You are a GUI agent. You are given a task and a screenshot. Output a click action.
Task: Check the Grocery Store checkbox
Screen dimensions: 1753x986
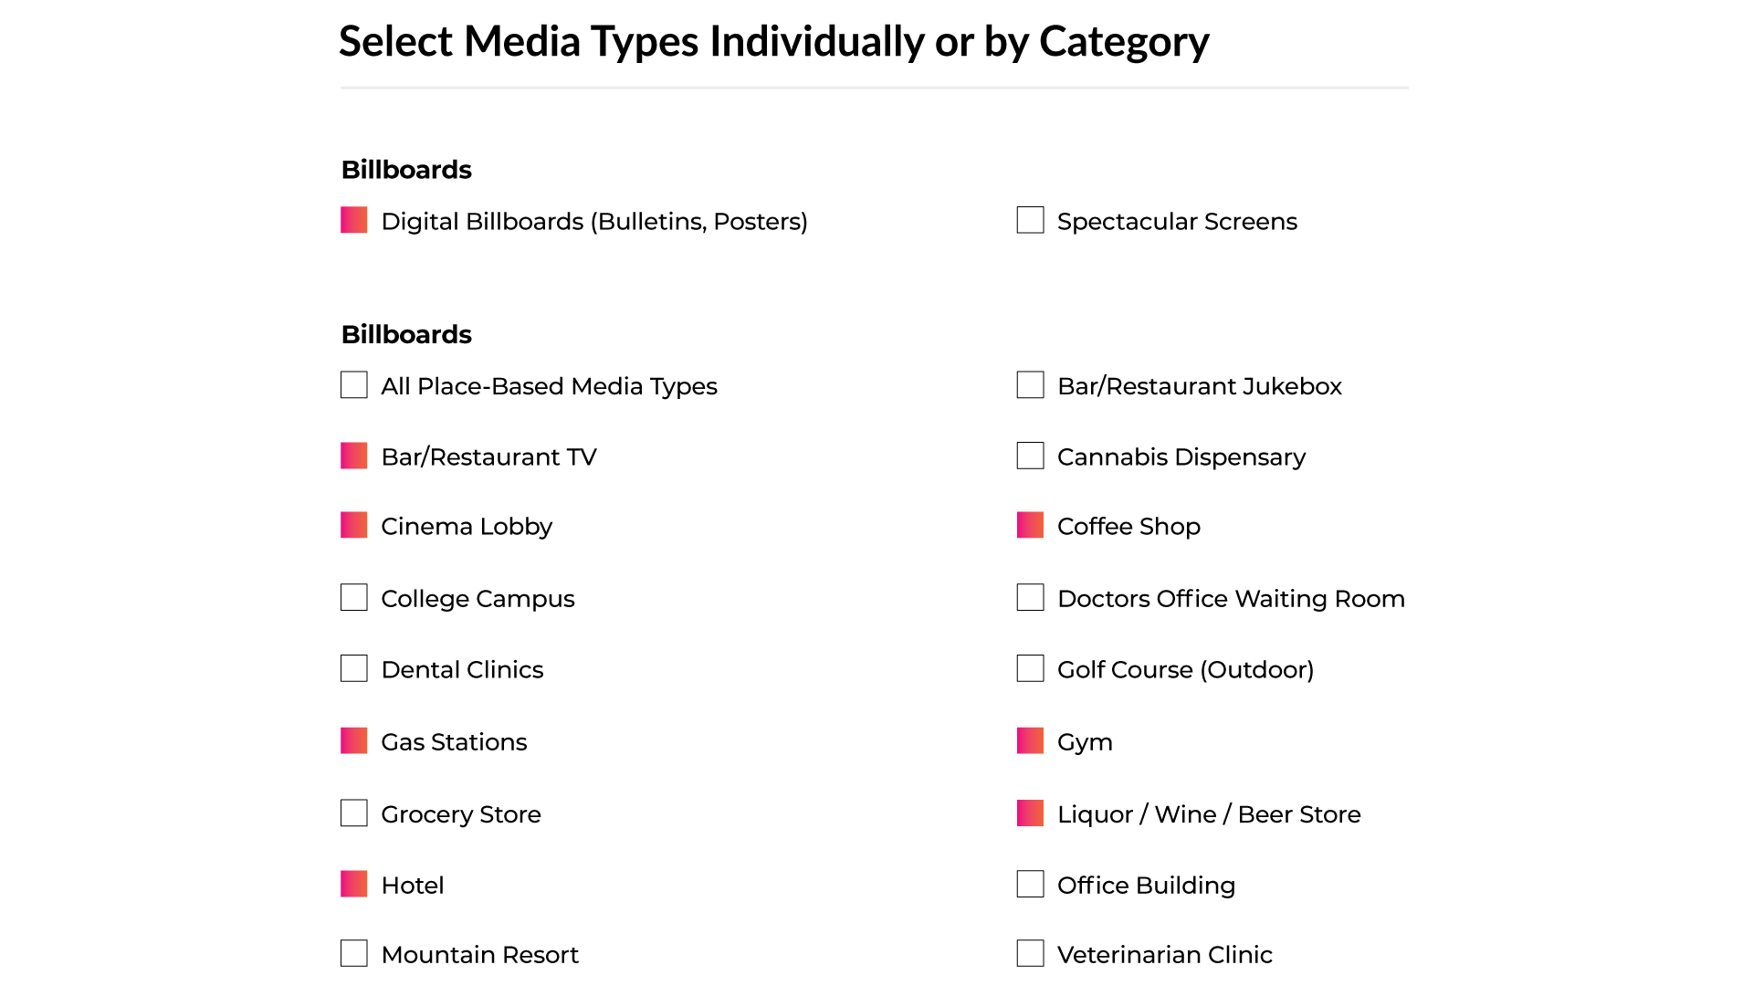pos(354,813)
